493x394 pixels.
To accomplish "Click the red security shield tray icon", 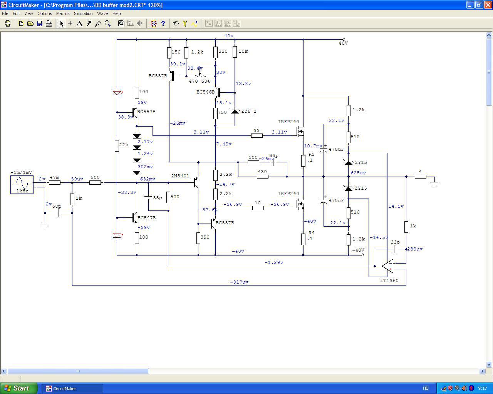I will (450, 388).
